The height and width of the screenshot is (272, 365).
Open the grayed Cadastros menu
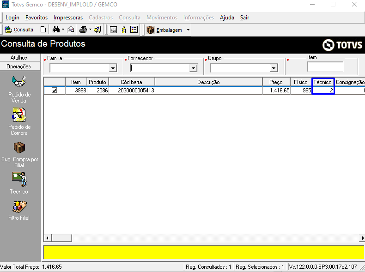click(101, 18)
